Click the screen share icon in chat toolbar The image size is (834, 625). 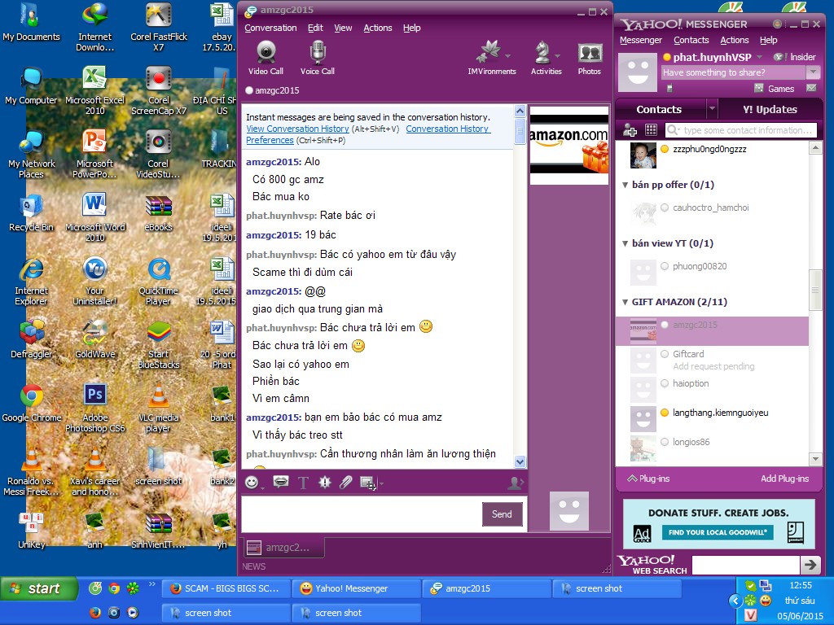point(367,483)
